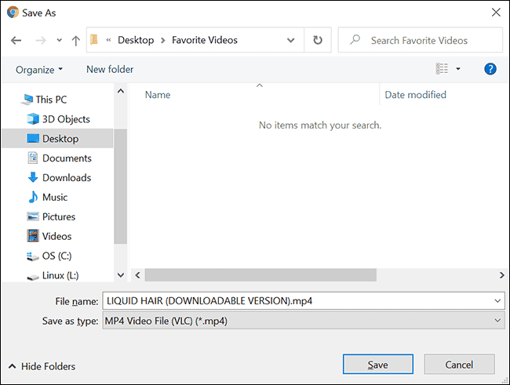510x385 pixels.
Task: Click the change view icon
Action: click(443, 69)
